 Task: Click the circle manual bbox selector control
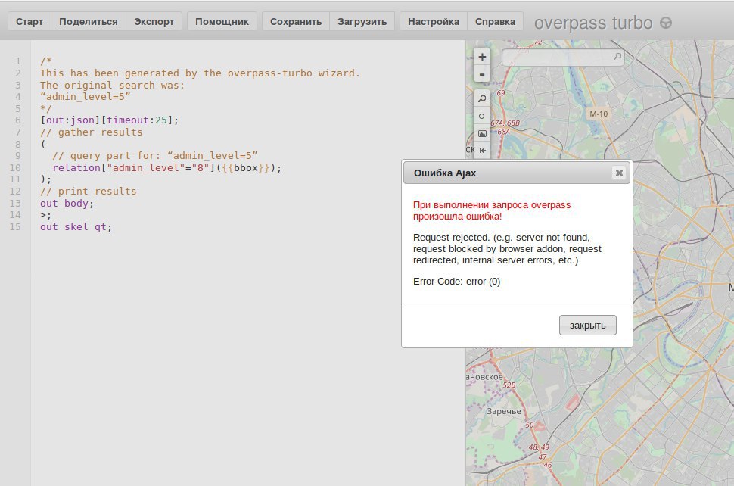(x=482, y=116)
